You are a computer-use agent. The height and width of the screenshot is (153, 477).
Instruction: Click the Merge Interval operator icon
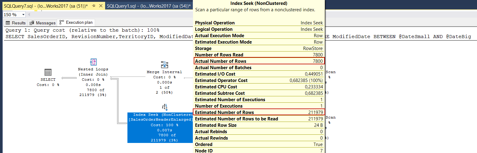tap(164, 65)
